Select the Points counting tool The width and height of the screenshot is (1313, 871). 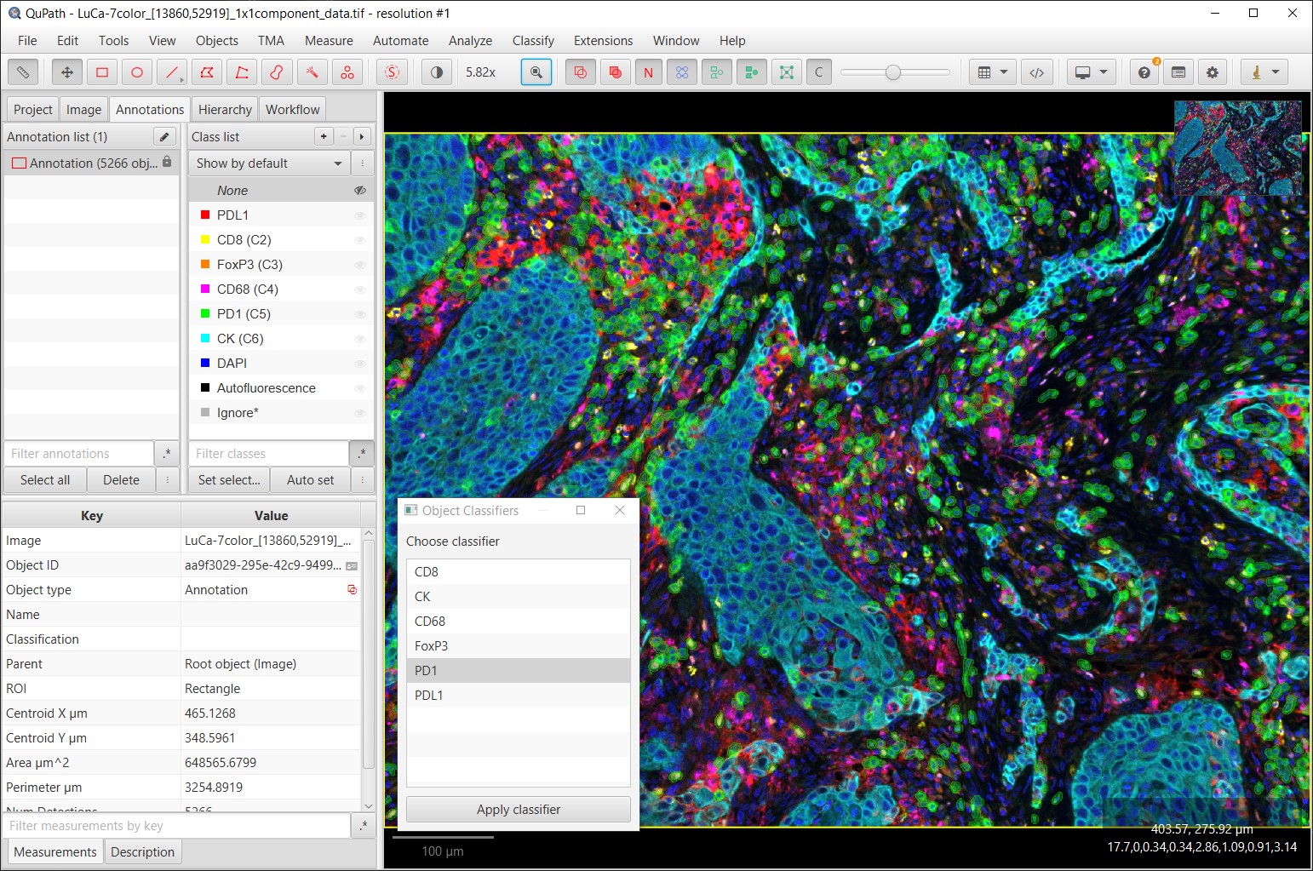pyautogui.click(x=347, y=72)
